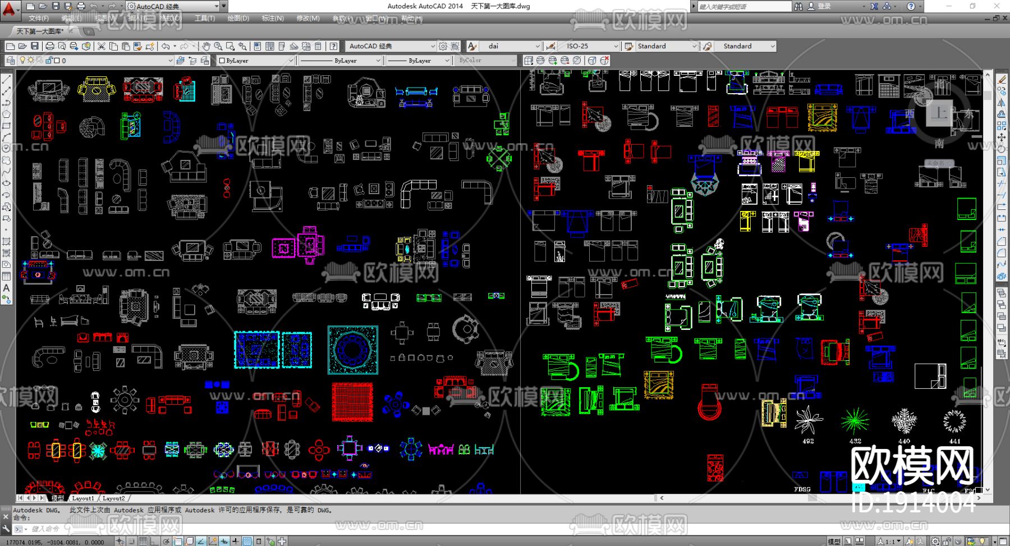Toggle Polar Tracking in status bar
The image size is (1010, 546).
[x=166, y=541]
